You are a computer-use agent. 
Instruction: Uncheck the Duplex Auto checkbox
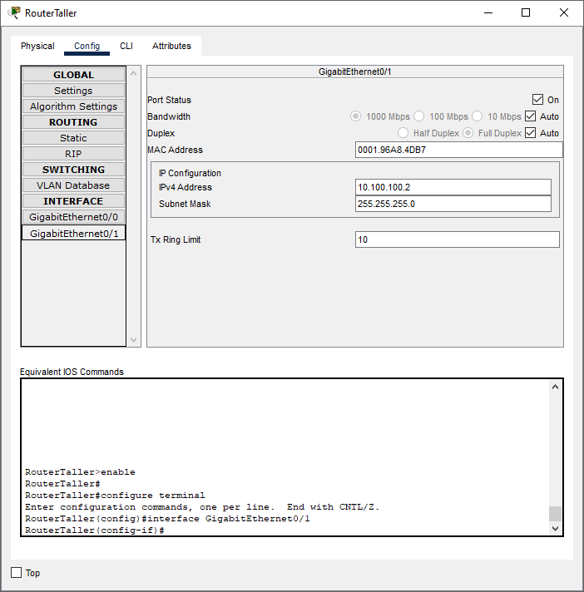531,133
